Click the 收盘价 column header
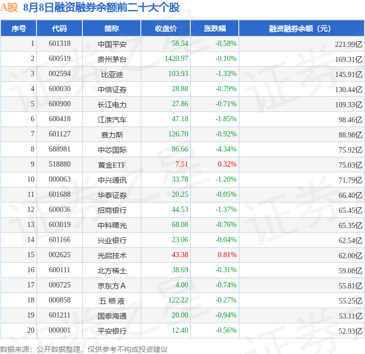This screenshot has height=354, width=365. (x=166, y=28)
